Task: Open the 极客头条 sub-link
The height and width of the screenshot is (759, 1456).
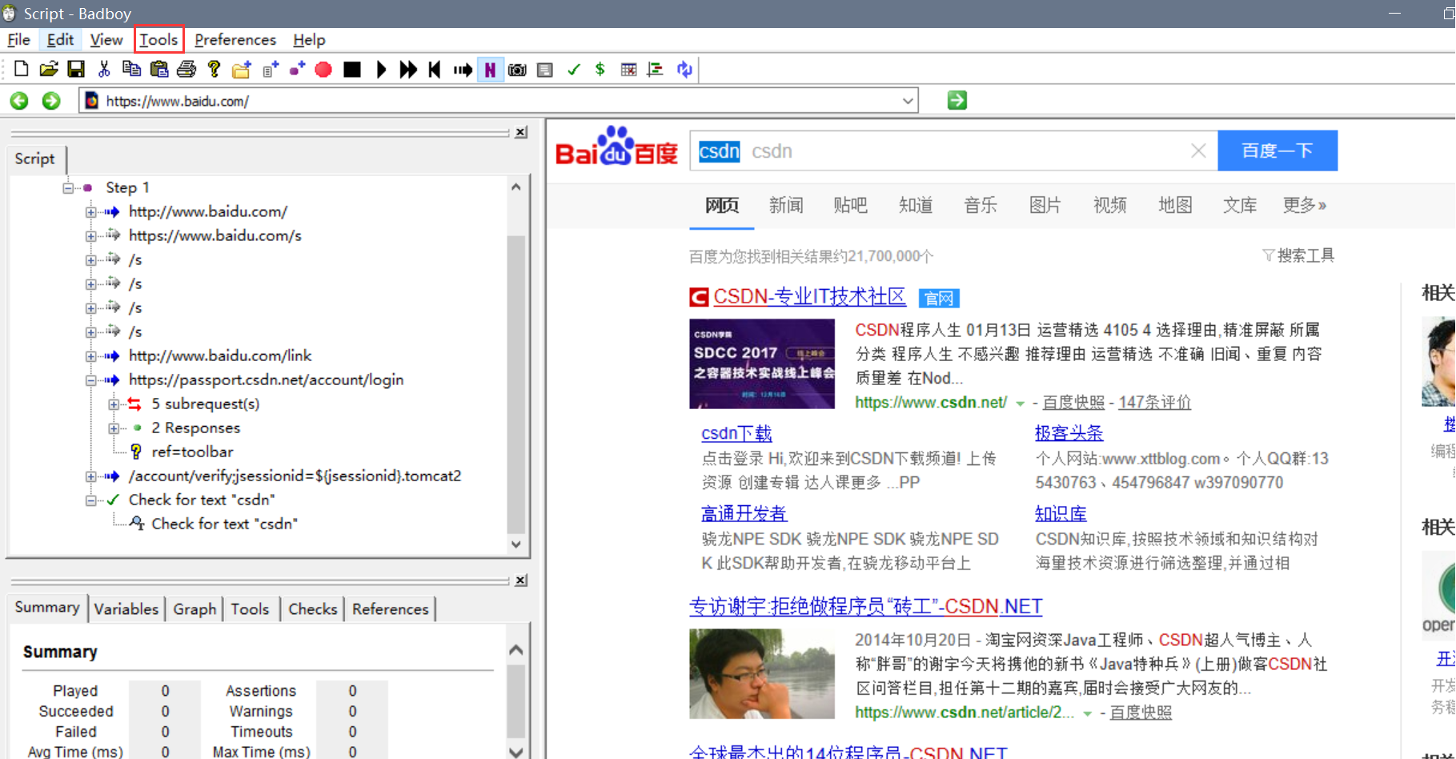Action: pos(1069,433)
